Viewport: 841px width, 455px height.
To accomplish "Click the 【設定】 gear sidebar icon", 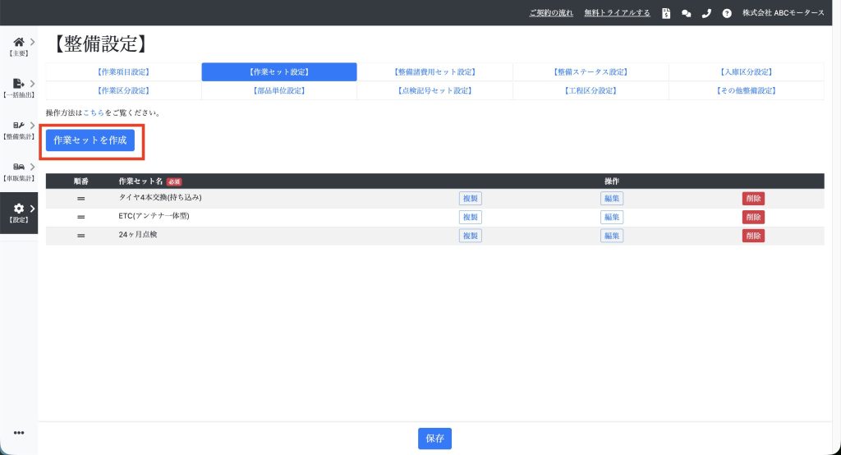I will [18, 209].
